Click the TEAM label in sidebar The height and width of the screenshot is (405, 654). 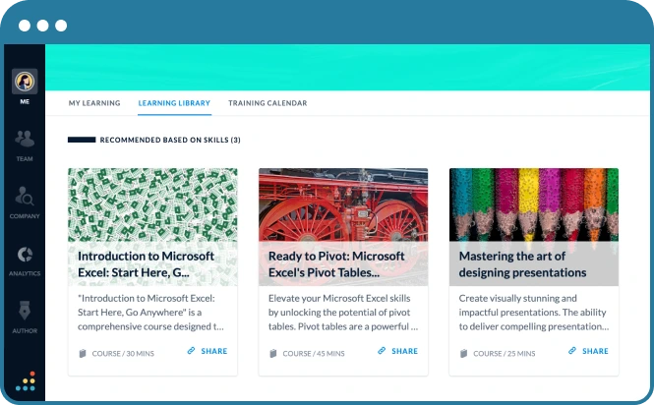(x=25, y=159)
